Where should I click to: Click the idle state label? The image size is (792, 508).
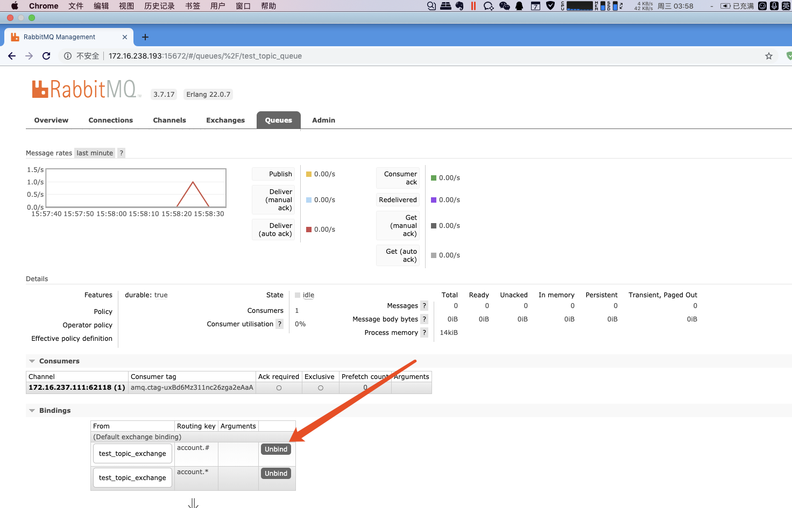tap(308, 295)
